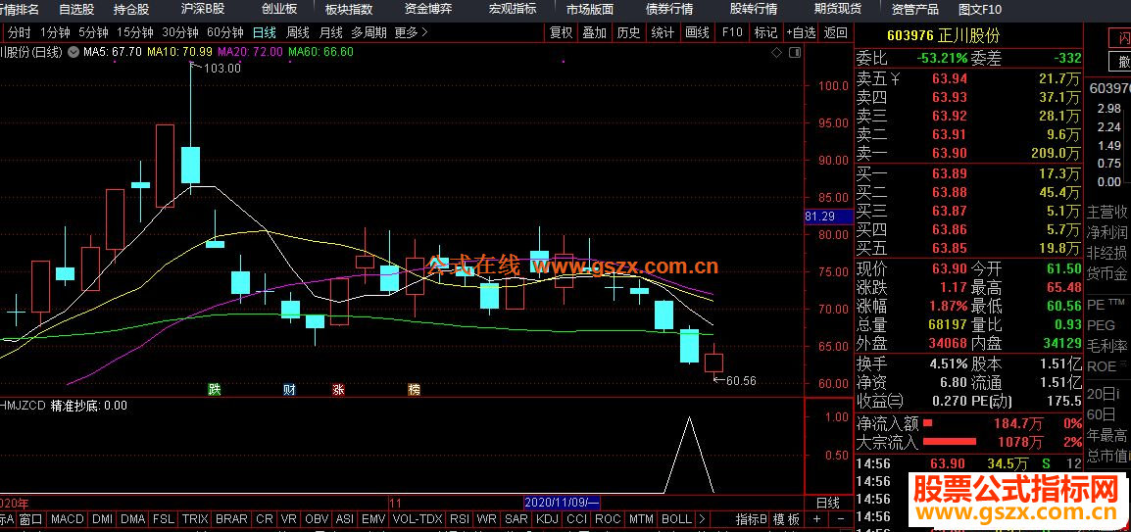
Task: Open the 宏观指标 menu
Action: [513, 10]
